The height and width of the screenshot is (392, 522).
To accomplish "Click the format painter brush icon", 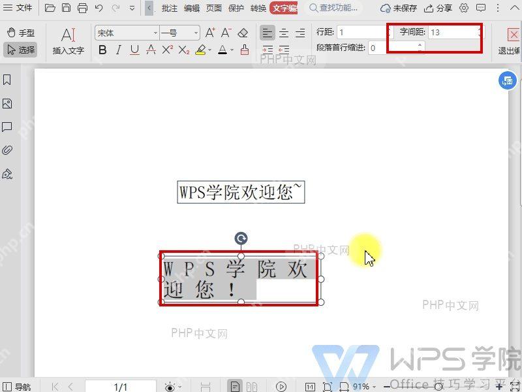I will (245, 50).
